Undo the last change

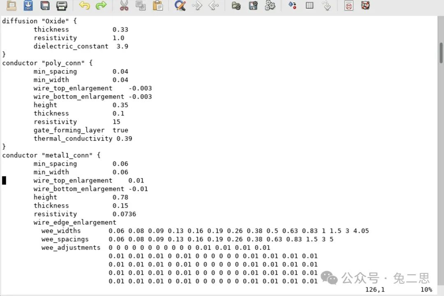pyautogui.click(x=84, y=5)
